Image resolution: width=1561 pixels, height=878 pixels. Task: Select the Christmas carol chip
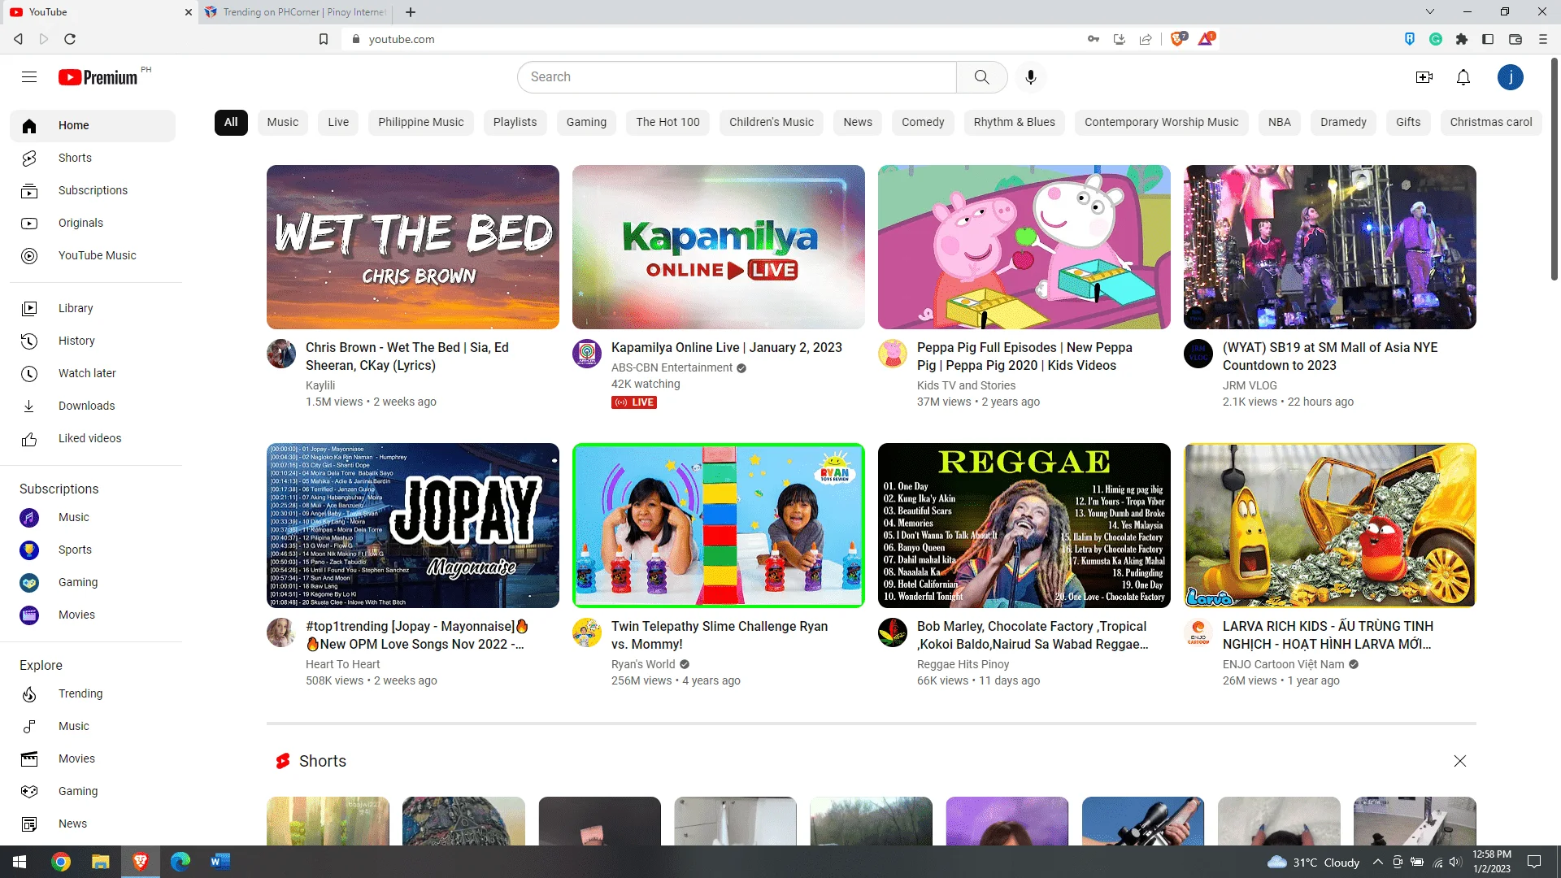click(x=1491, y=123)
